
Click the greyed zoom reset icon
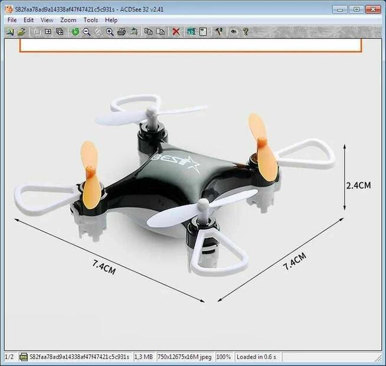click(98, 32)
